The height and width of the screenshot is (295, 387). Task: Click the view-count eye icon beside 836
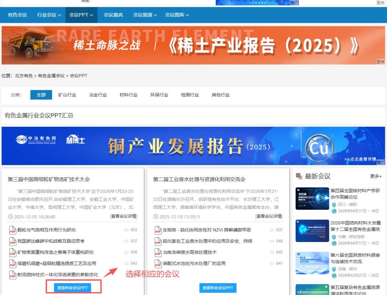126,252
